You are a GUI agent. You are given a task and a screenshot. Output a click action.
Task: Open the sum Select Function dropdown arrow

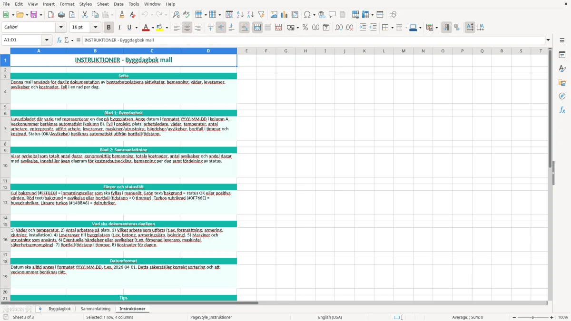[x=72, y=40]
